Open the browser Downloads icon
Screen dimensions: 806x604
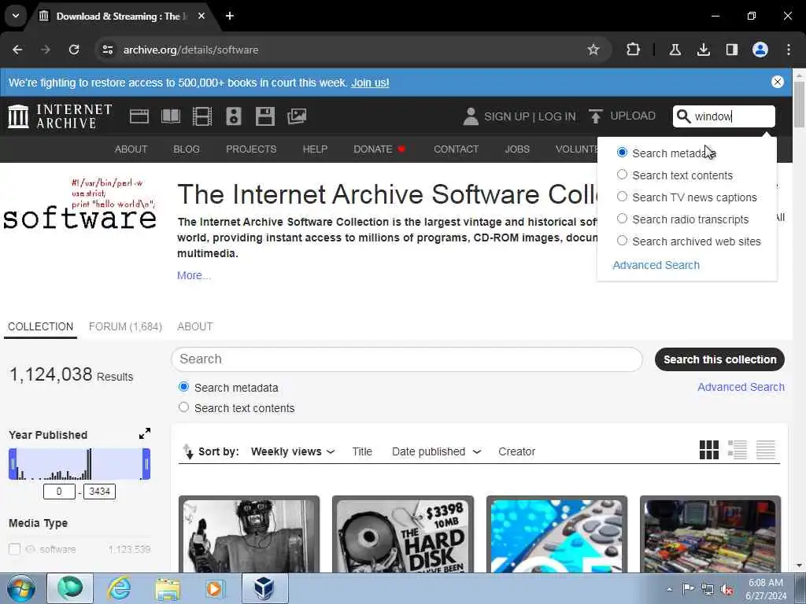[x=703, y=50]
